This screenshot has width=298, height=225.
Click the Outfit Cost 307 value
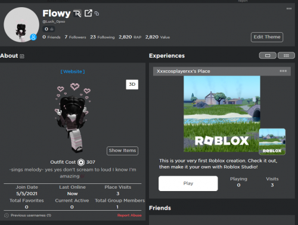(x=91, y=162)
